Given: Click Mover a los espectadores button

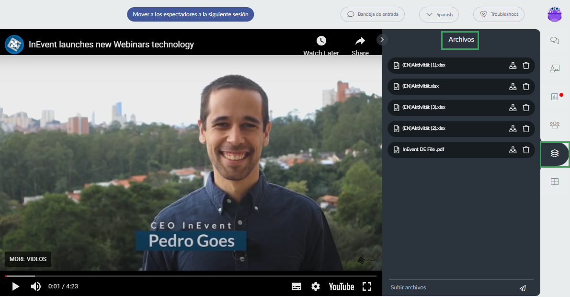Looking at the screenshot, I should click(x=191, y=14).
